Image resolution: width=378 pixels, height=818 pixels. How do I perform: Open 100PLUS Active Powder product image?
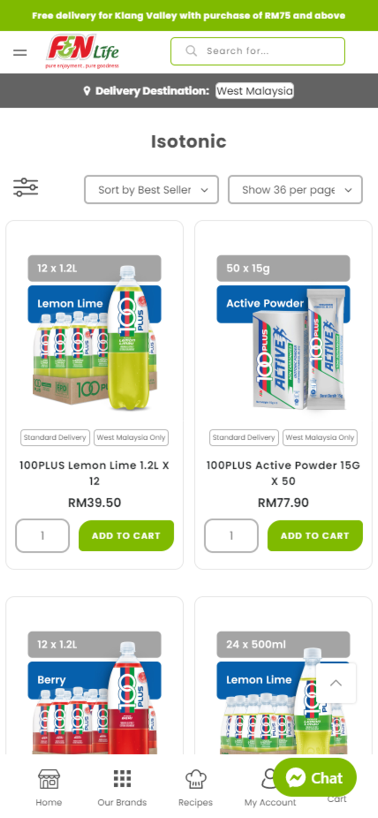coord(283,333)
